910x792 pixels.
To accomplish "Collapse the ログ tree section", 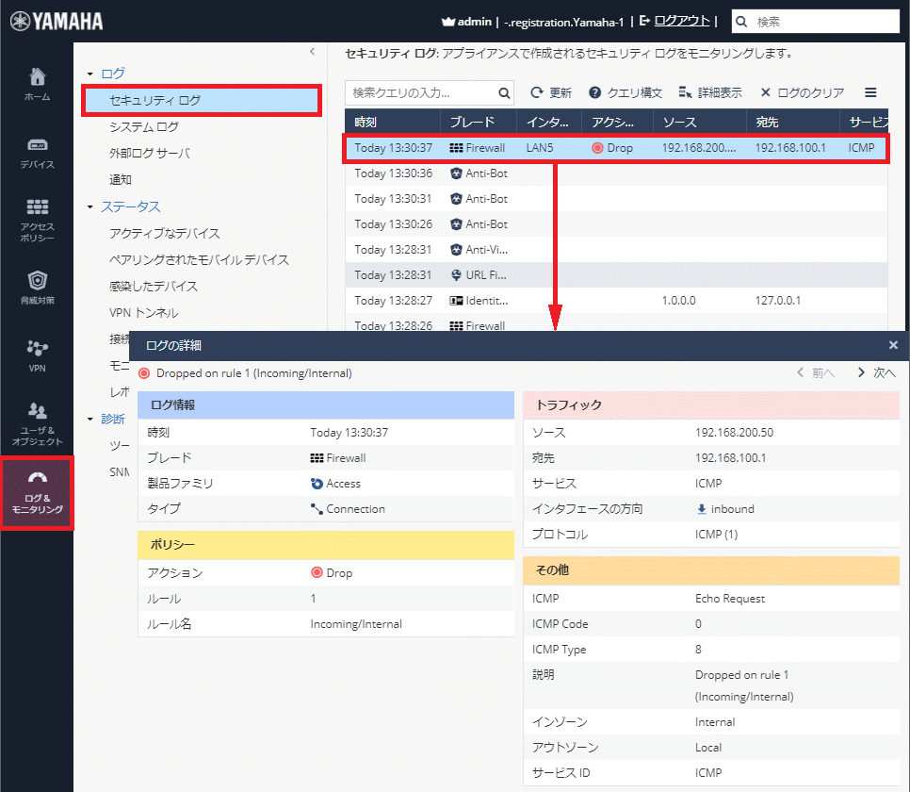I will (x=90, y=74).
